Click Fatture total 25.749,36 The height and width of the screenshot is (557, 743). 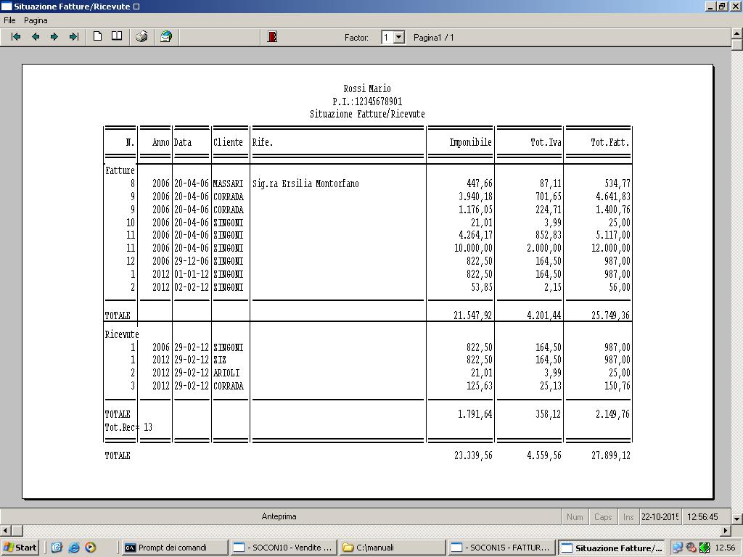[x=611, y=315]
